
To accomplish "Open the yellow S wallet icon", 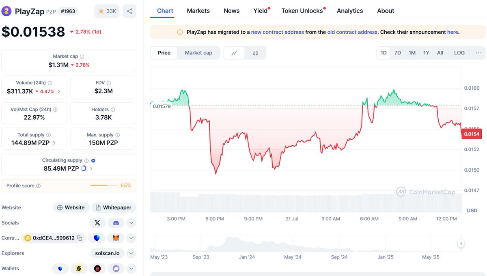I will 79,269.
